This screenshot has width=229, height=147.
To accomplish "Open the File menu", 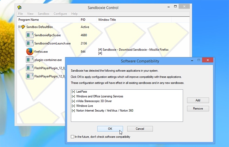I will click(21, 14).
